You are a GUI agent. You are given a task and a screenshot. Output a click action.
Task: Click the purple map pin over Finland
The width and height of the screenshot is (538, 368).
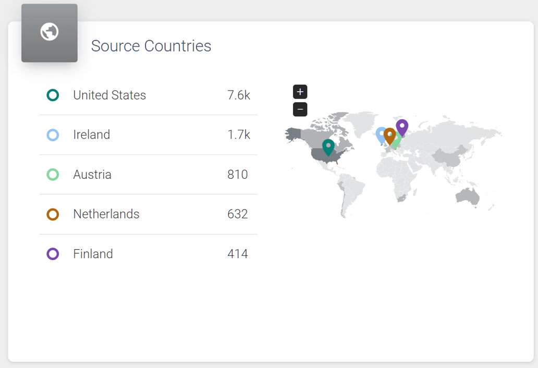tap(402, 126)
